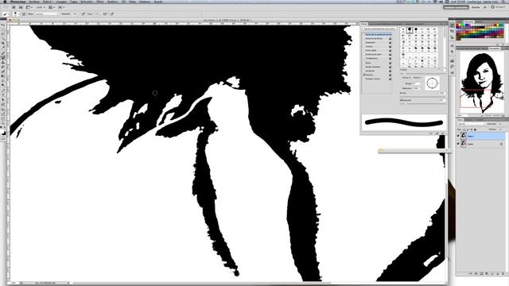Open the Apple menu
Image resolution: width=509 pixels, height=286 pixels.
(x=5, y=2)
